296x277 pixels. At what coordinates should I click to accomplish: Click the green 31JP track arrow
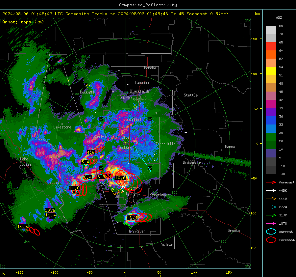[271, 215]
